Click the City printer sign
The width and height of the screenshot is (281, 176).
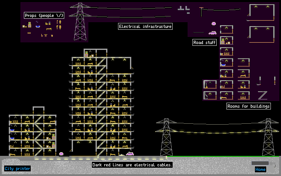coord(17,169)
